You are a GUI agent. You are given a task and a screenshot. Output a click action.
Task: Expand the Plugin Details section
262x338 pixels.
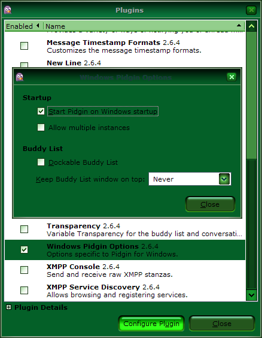[x=8, y=307]
